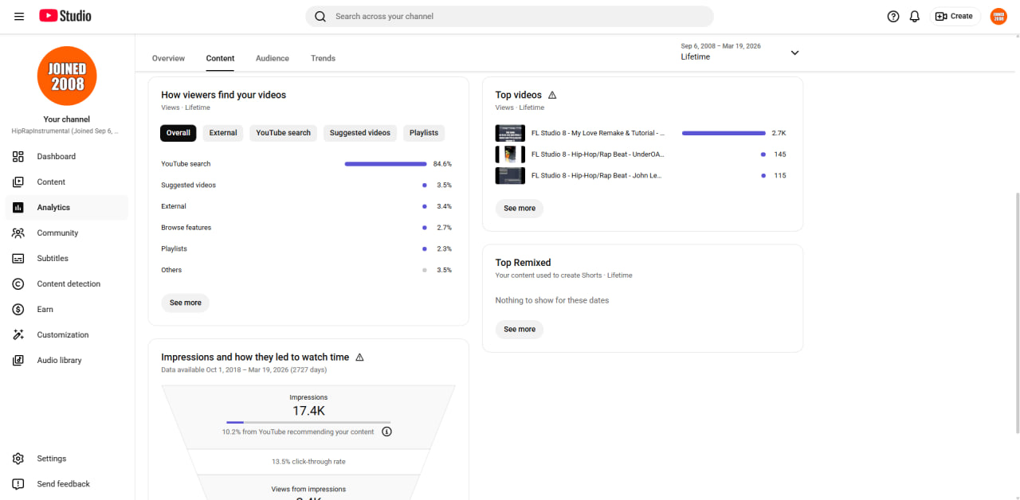The height and width of the screenshot is (500, 1020).
Task: Click the search magnifier icon
Action: tap(320, 16)
